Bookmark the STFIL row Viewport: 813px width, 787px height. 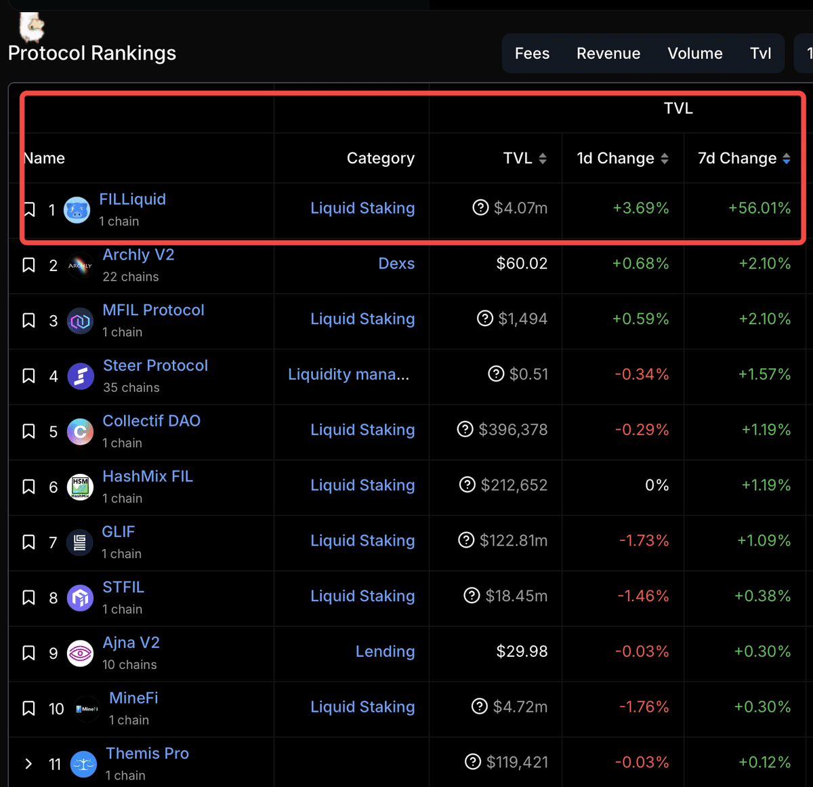pyautogui.click(x=28, y=598)
